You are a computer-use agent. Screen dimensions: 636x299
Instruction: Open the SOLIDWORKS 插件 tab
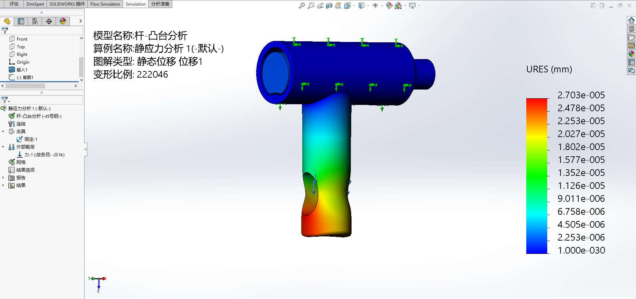click(x=67, y=4)
